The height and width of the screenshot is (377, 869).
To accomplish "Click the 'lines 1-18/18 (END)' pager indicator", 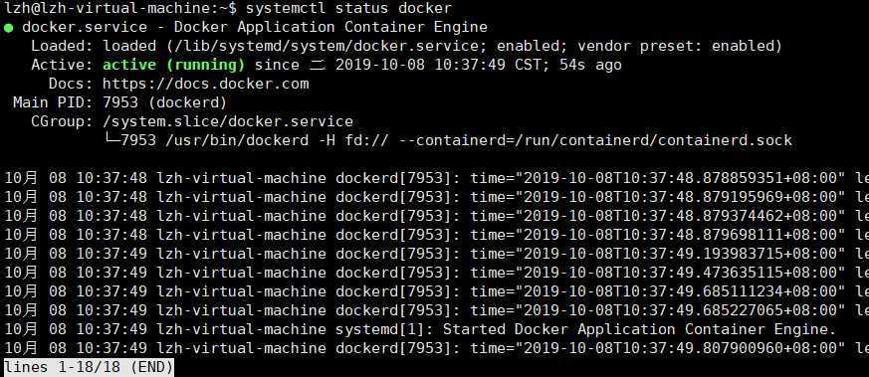I will coord(89,367).
